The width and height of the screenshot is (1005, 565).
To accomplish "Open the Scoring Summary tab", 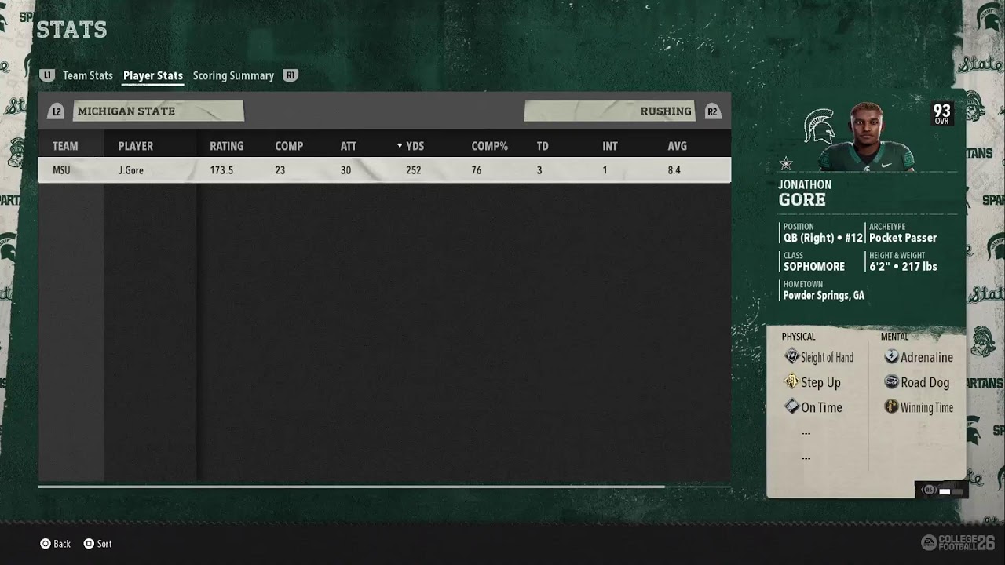I will click(233, 75).
